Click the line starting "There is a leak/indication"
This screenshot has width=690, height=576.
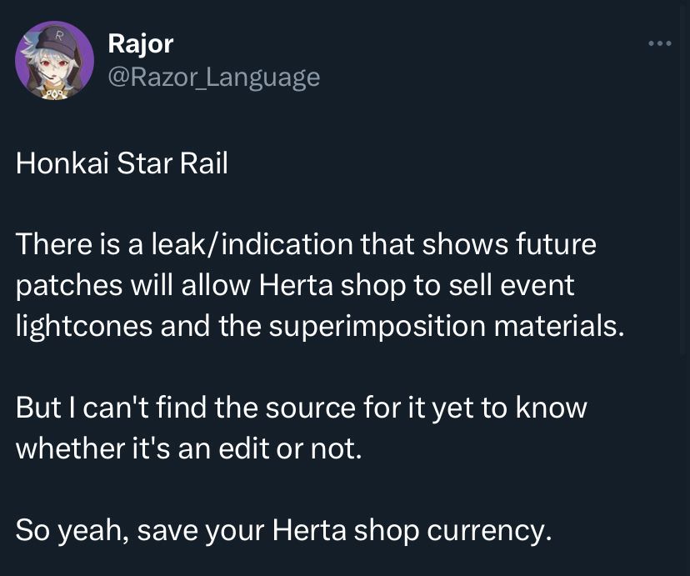pyautogui.click(x=306, y=245)
